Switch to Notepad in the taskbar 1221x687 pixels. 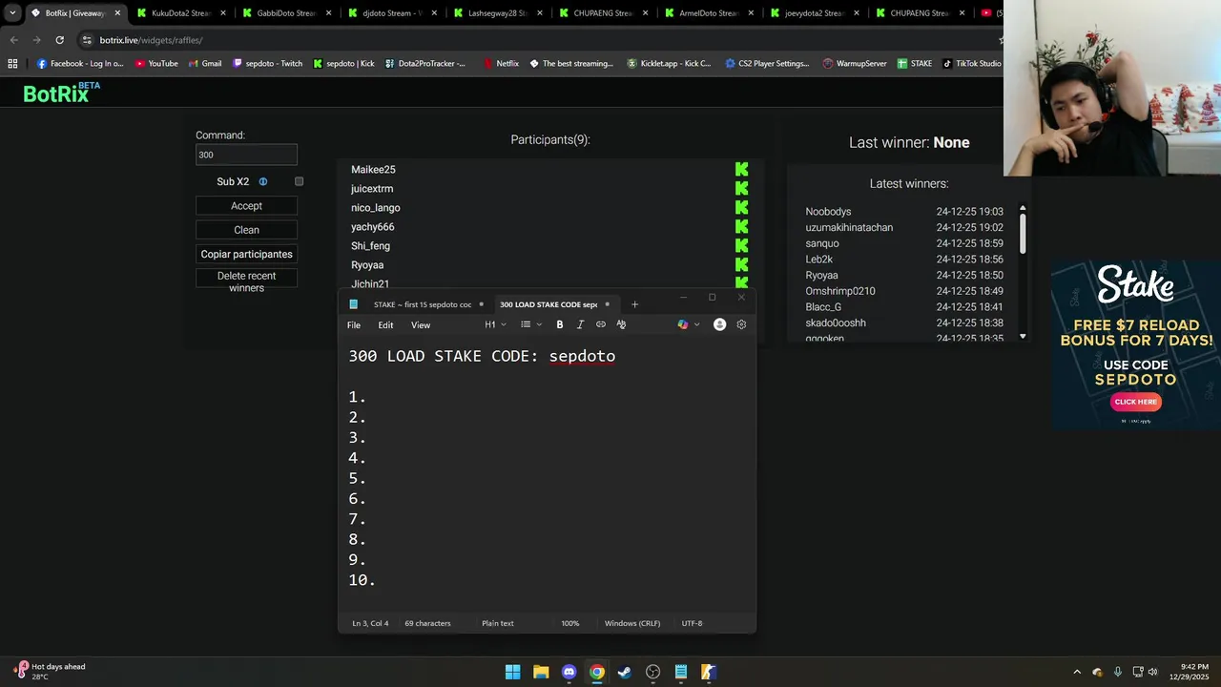pos(681,672)
